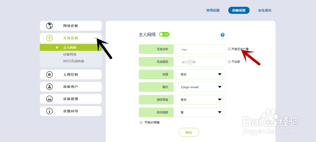Viewport: 316px width, 142px height.
Task: Switch to the 常用设置 tab
Action: tap(213, 10)
